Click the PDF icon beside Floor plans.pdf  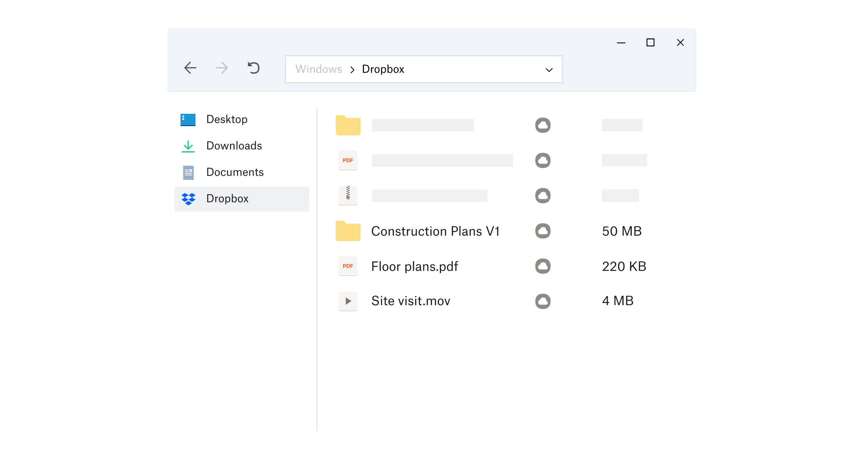pyautogui.click(x=348, y=266)
